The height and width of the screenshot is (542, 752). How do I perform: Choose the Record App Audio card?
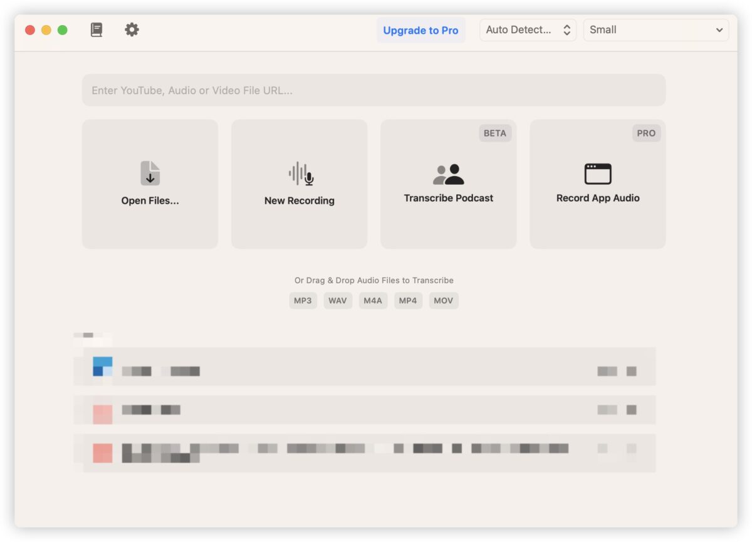click(597, 184)
